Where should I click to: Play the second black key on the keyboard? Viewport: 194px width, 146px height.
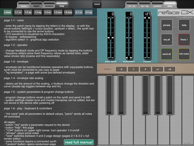(121, 95)
